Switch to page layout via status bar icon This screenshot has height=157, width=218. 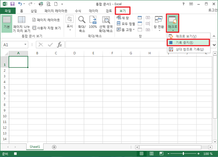[x=152, y=154]
